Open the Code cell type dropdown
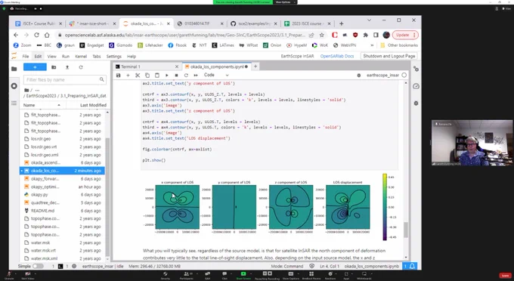 point(216,75)
